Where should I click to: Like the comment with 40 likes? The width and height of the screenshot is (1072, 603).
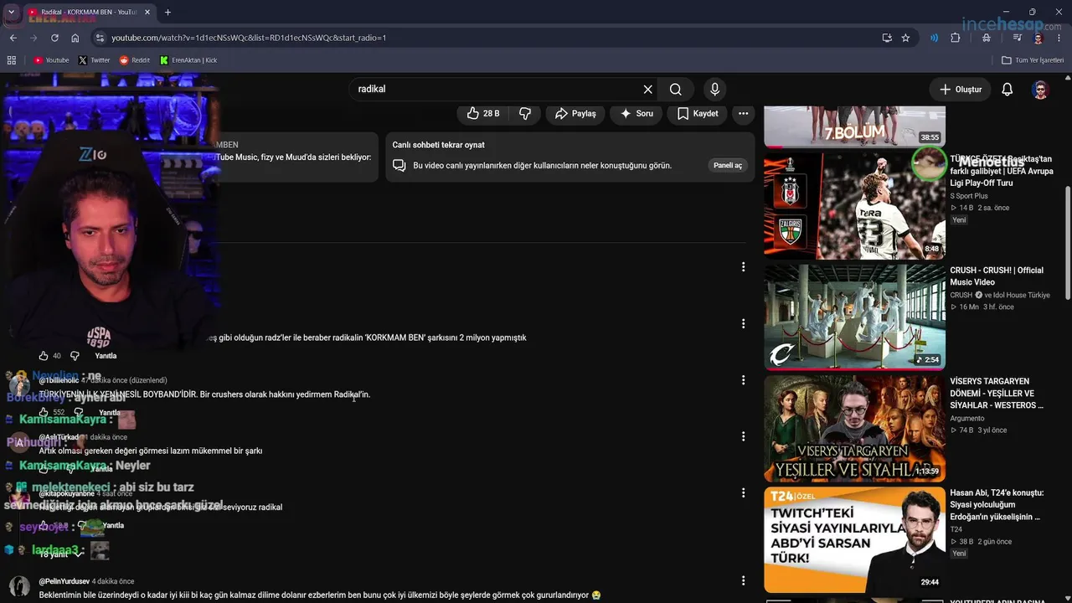[x=44, y=356]
